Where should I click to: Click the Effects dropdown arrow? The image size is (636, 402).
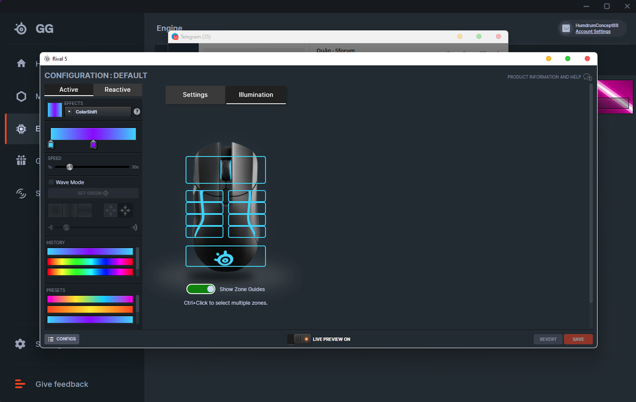coord(69,112)
